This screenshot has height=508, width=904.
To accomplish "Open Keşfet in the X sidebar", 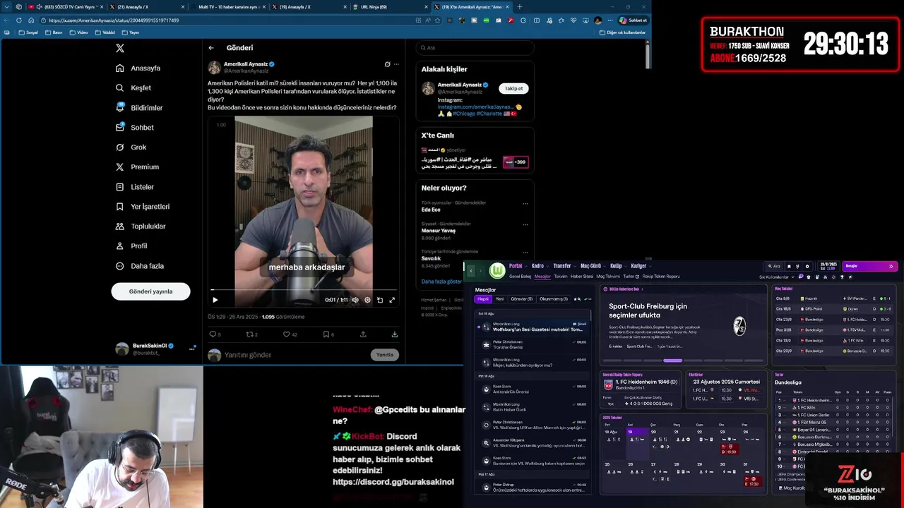I will click(x=133, y=88).
